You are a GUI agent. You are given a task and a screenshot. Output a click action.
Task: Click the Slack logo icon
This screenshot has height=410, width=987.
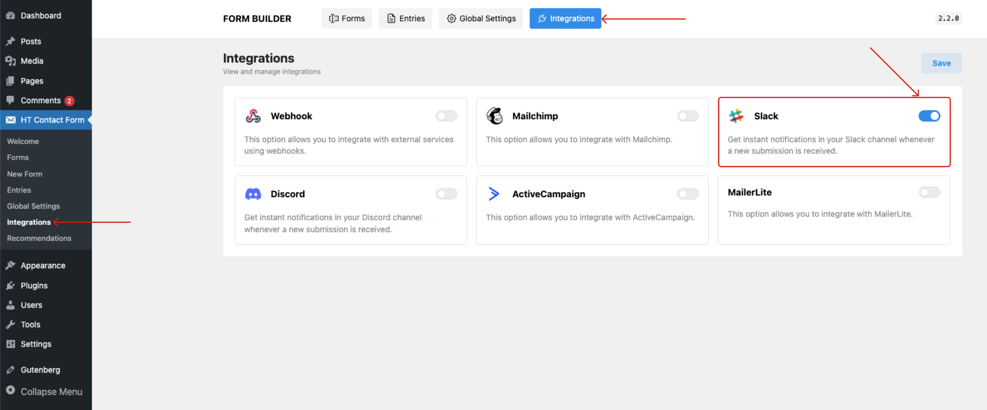[736, 116]
